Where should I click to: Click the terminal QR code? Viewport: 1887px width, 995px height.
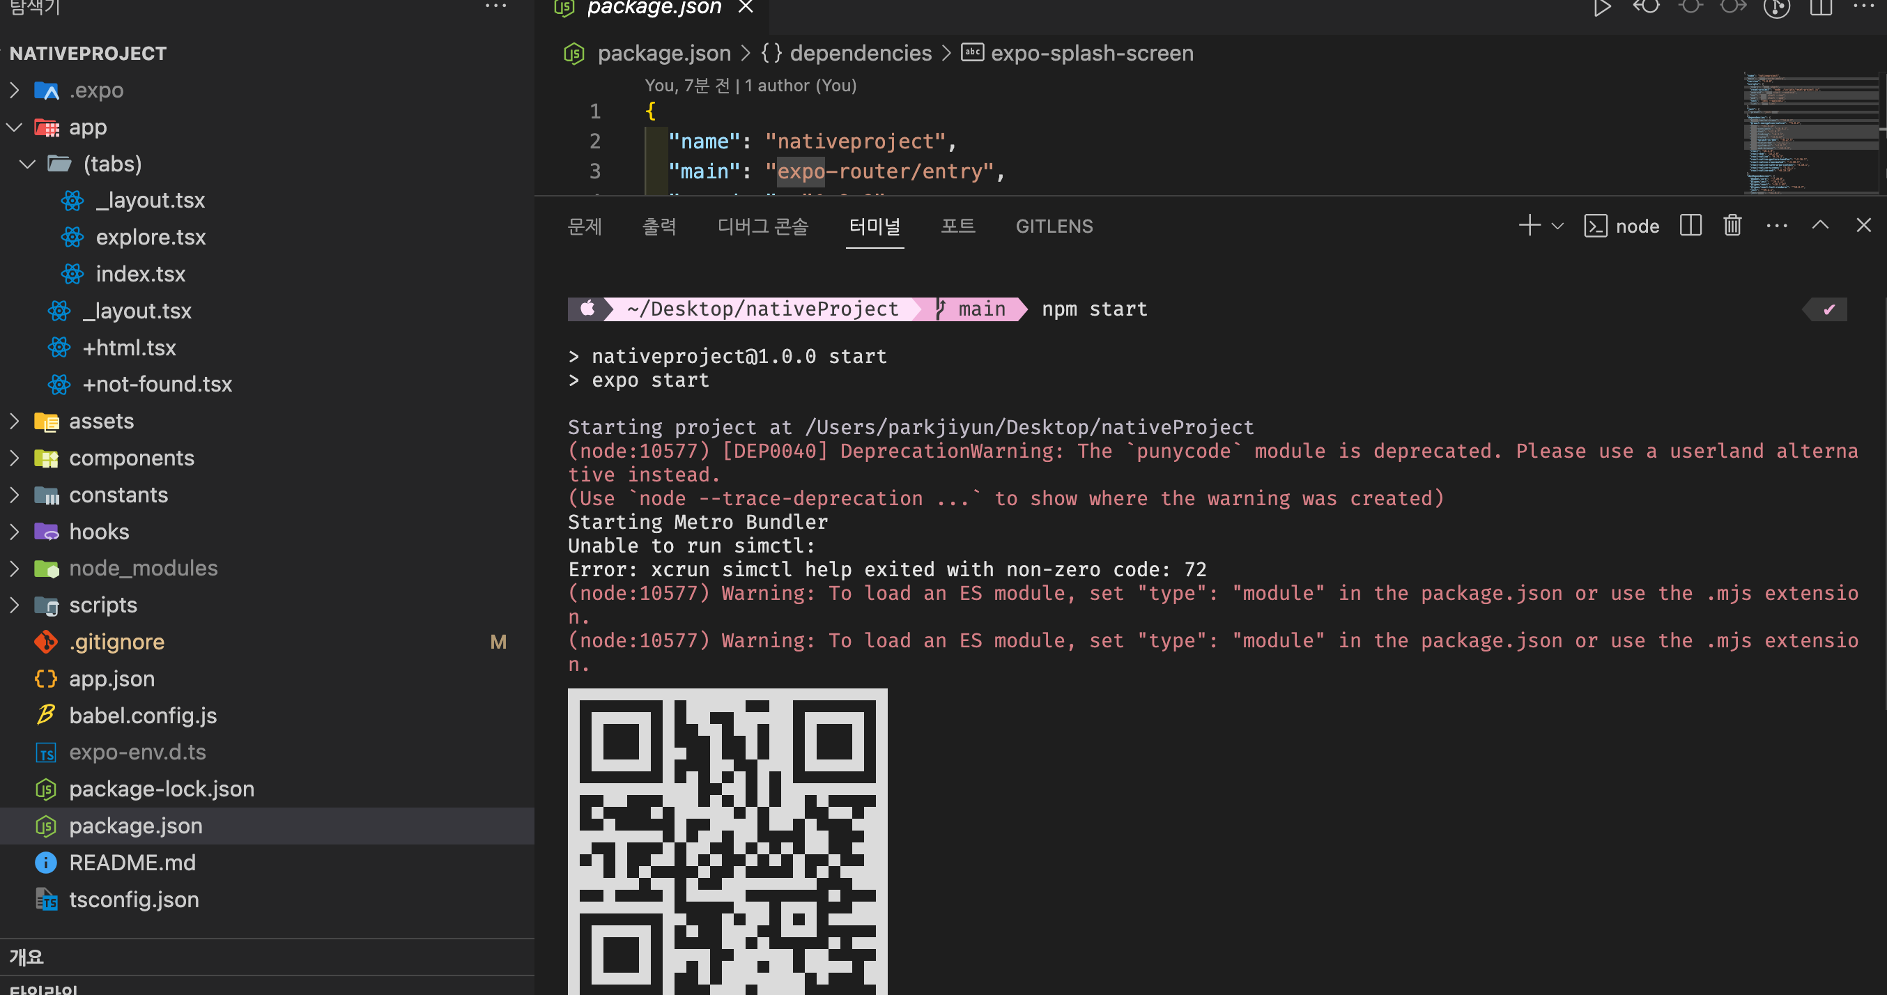point(727,841)
